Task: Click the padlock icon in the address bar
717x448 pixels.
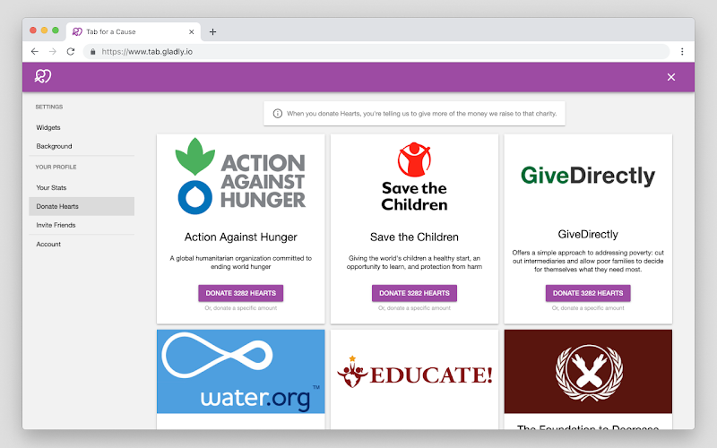Action: coord(93,52)
